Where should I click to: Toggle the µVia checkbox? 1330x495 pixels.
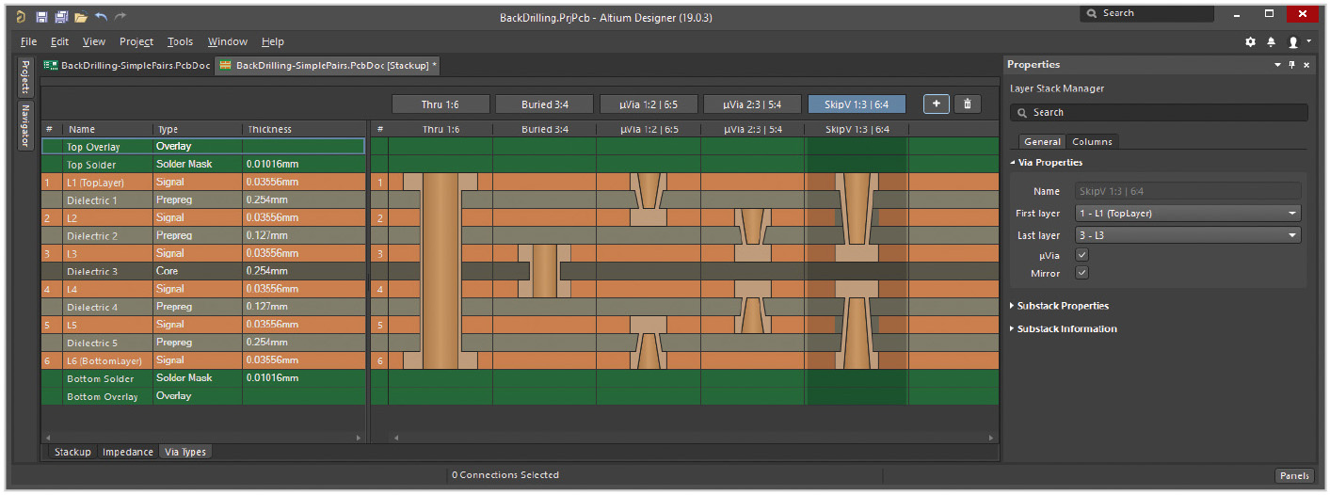1082,255
